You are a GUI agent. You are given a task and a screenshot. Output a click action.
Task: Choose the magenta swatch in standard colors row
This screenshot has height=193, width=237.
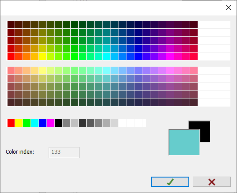[51, 123]
